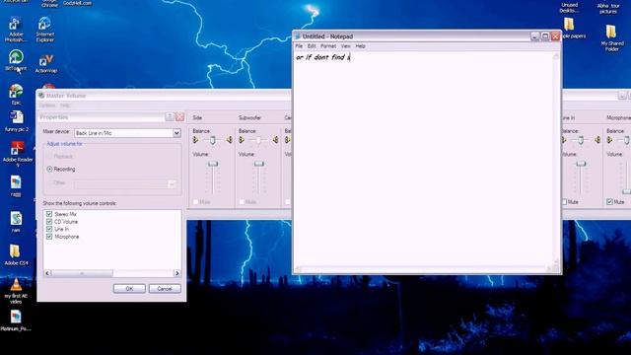Confirm Properties dialog with OK
This screenshot has width=631, height=355.
(129, 289)
